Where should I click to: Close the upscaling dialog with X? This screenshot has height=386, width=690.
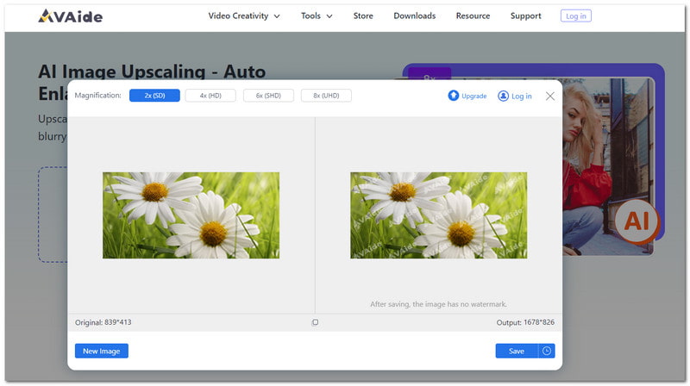(x=550, y=96)
